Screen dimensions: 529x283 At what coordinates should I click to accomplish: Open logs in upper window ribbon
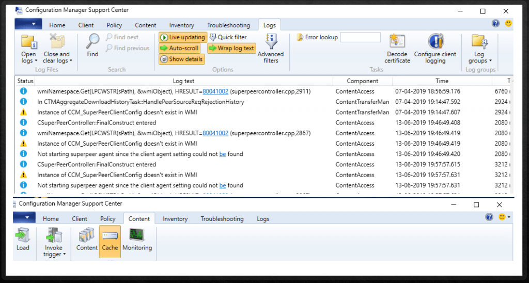pos(29,49)
